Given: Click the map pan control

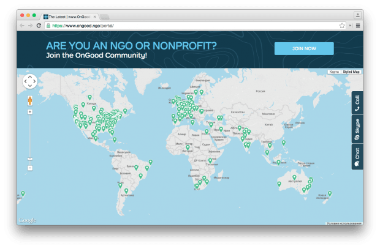Looking at the screenshot, I should pos(29,81).
